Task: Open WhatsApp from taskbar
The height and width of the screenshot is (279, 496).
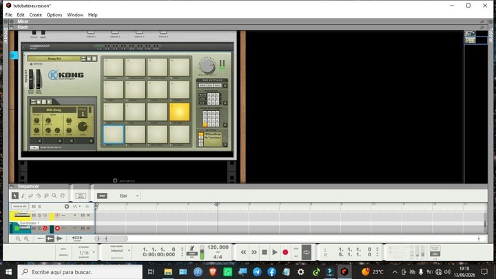Action: click(x=227, y=271)
